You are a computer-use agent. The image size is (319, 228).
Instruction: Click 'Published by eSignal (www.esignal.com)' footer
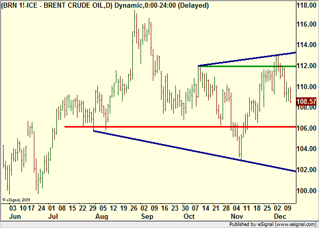click(273, 224)
